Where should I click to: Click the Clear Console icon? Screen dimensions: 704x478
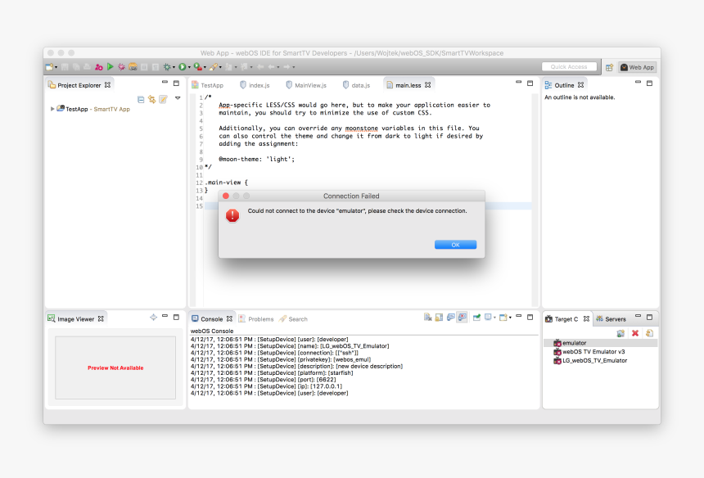(427, 318)
